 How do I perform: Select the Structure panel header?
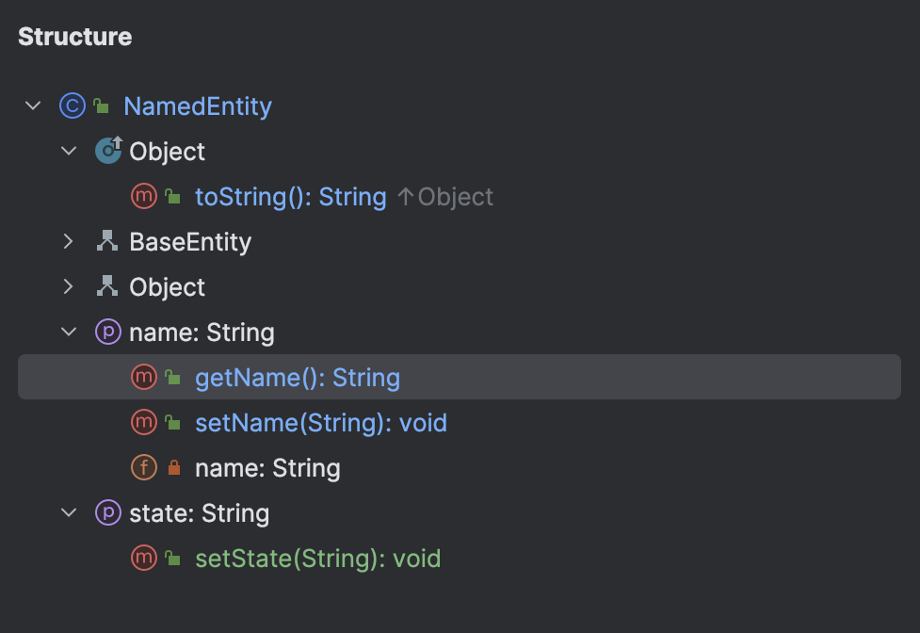click(75, 36)
